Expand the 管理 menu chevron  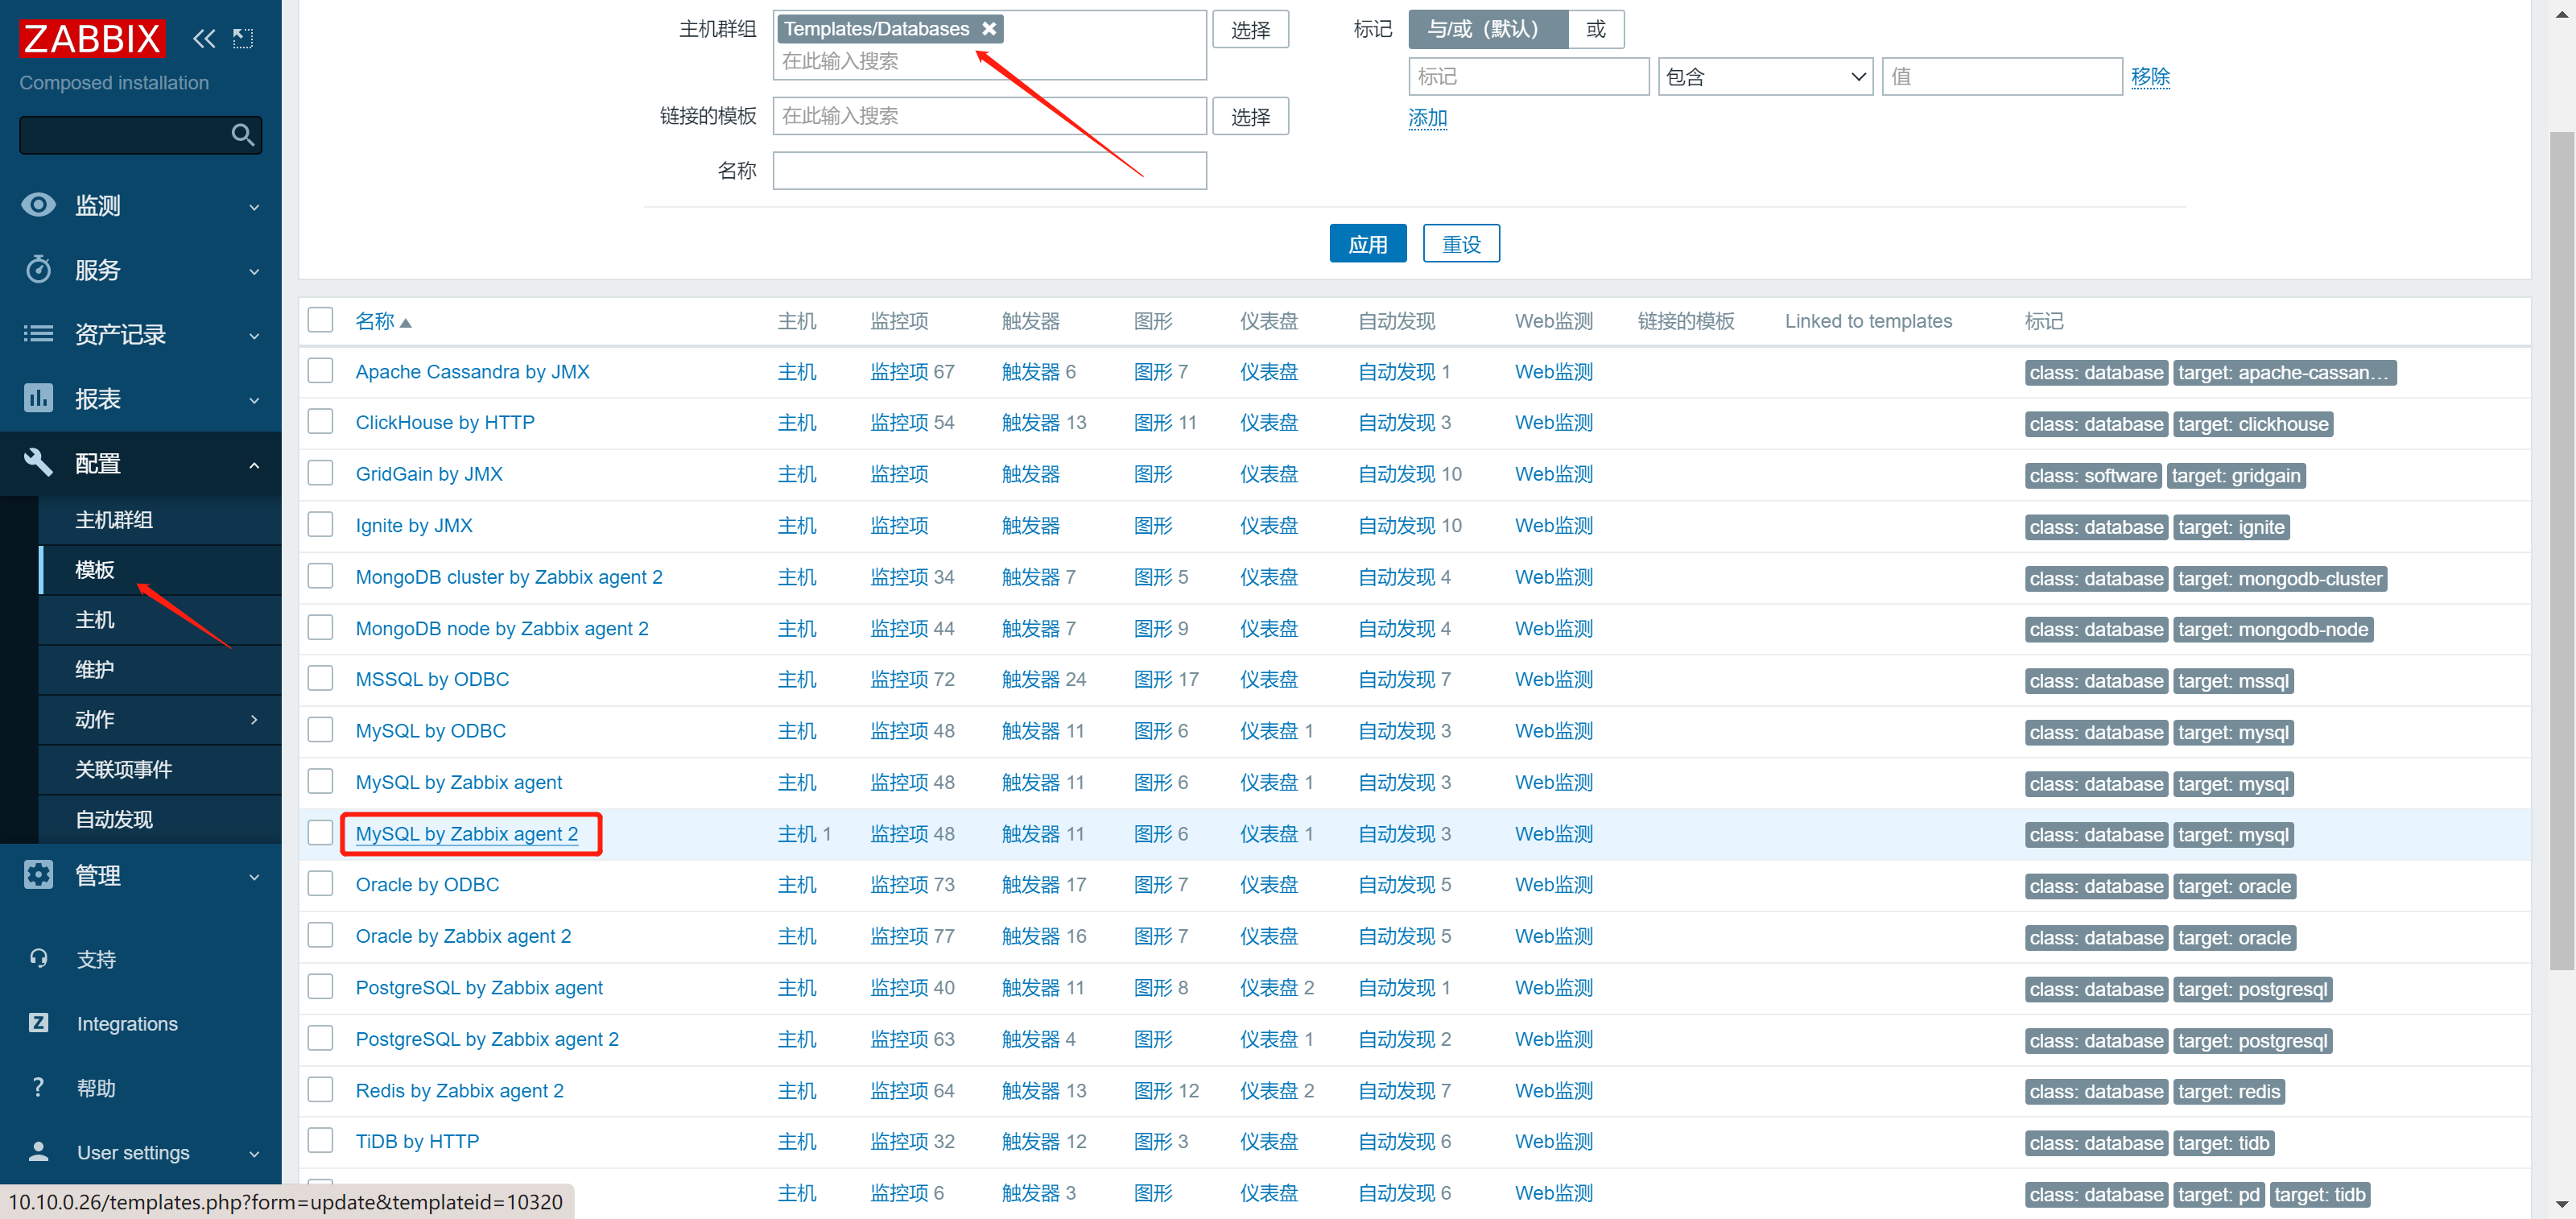[x=254, y=877]
